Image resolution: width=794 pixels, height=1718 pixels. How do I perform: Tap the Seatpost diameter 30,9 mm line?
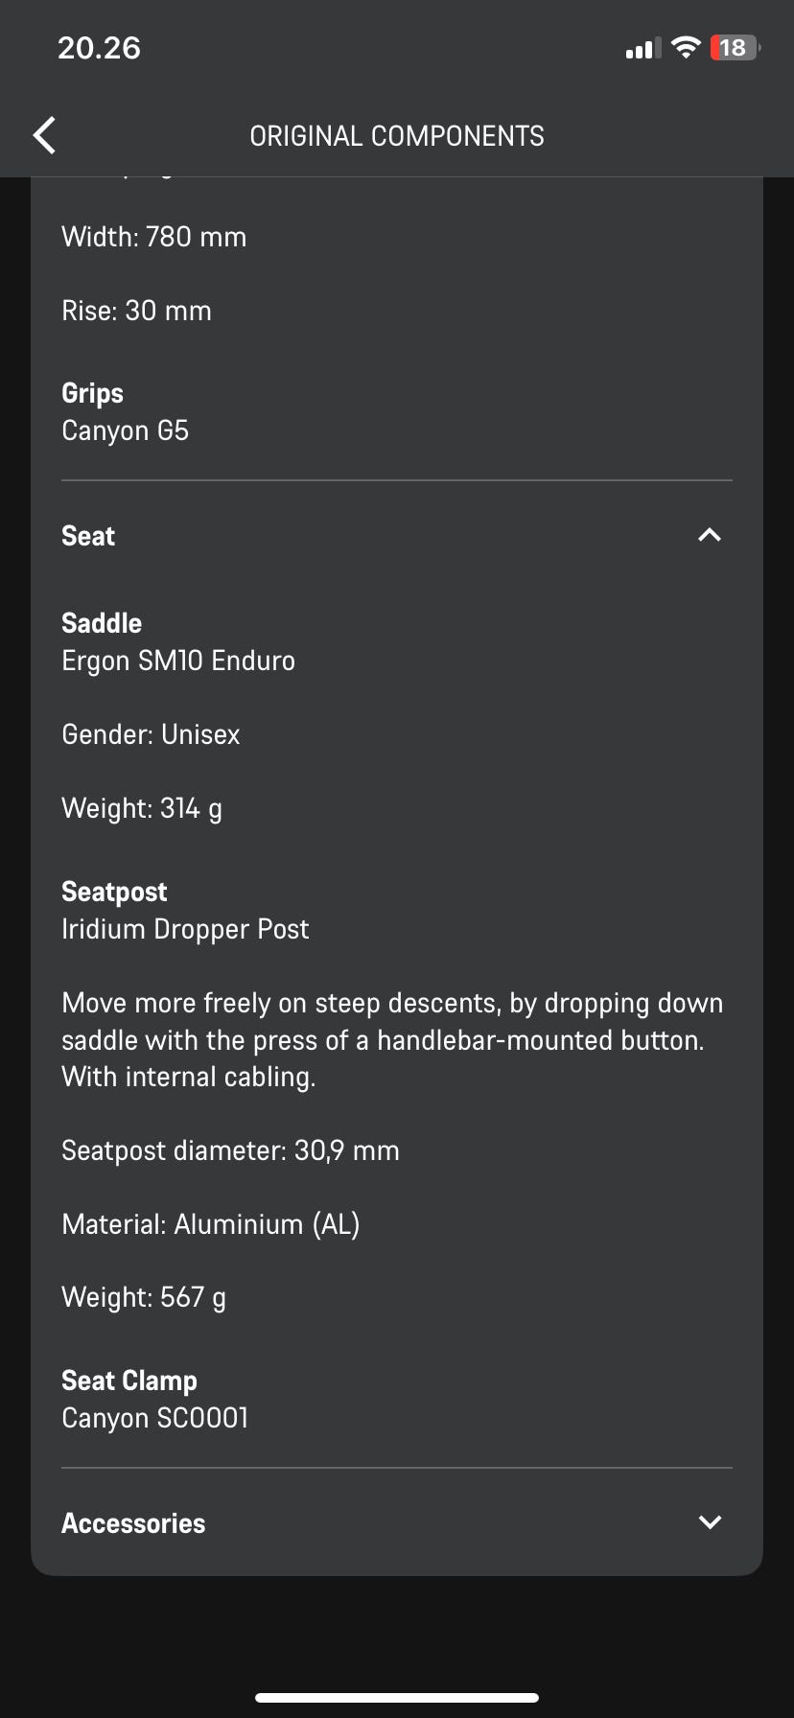pyautogui.click(x=230, y=1150)
